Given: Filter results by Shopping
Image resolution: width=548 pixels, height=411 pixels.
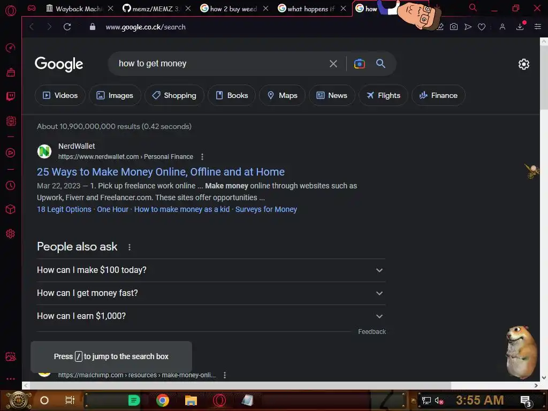Looking at the screenshot, I should (174, 95).
